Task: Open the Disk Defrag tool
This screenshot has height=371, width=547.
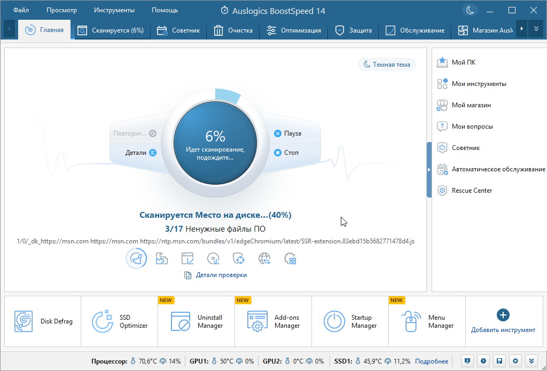Action: pos(43,321)
